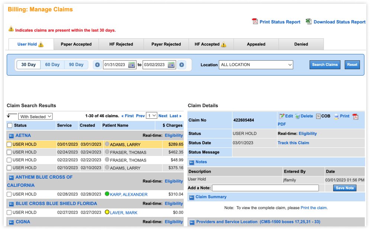
Task: Open the With Selected dropdown
Action: pyautogui.click(x=35, y=116)
